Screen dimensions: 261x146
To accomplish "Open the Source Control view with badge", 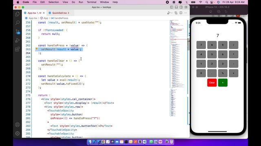I will [x=18, y=32].
